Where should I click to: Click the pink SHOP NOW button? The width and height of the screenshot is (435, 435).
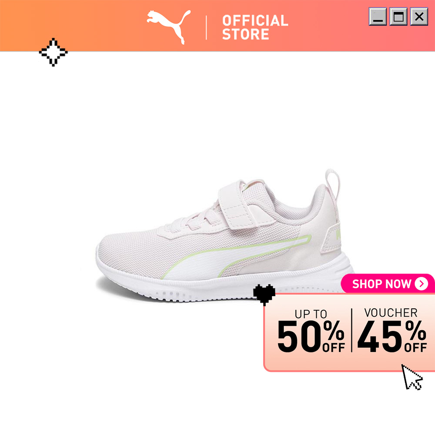(387, 284)
